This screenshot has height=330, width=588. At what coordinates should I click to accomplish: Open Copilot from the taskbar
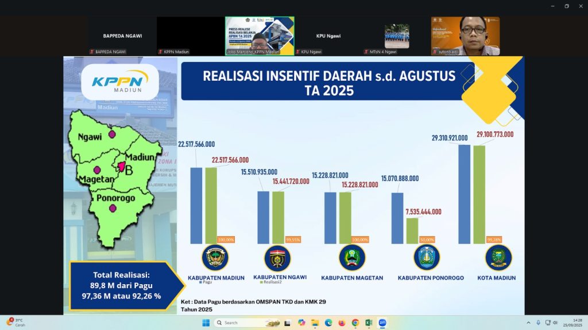302,323
